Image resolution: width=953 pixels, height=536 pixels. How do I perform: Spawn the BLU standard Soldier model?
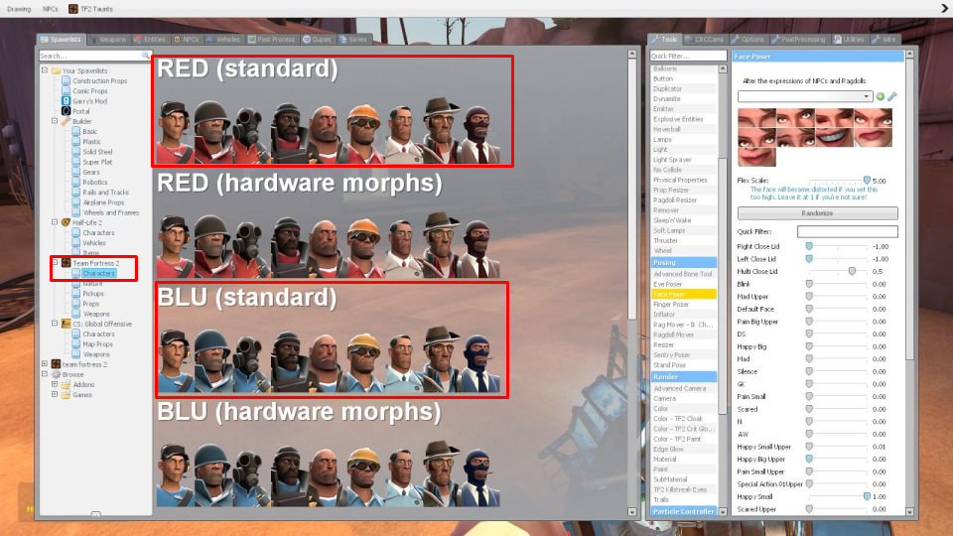[x=212, y=360]
